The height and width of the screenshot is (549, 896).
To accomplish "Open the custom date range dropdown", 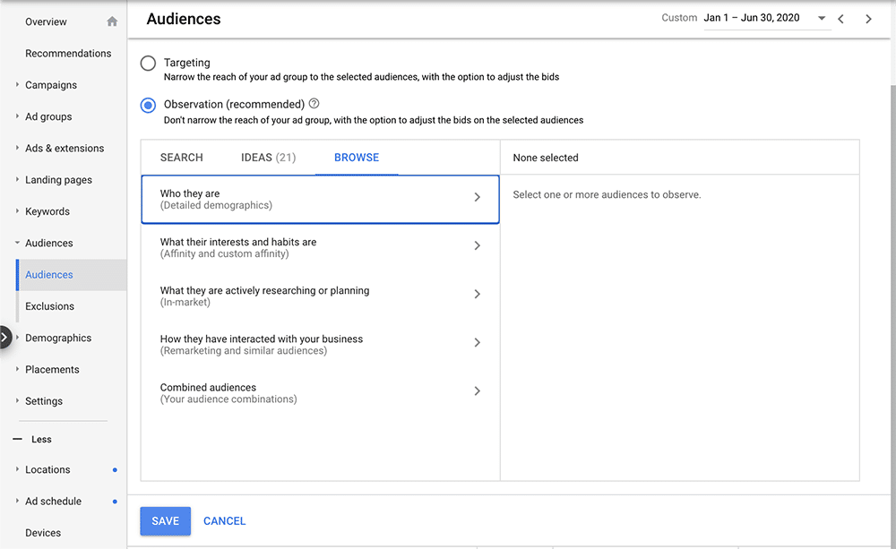I will [821, 18].
